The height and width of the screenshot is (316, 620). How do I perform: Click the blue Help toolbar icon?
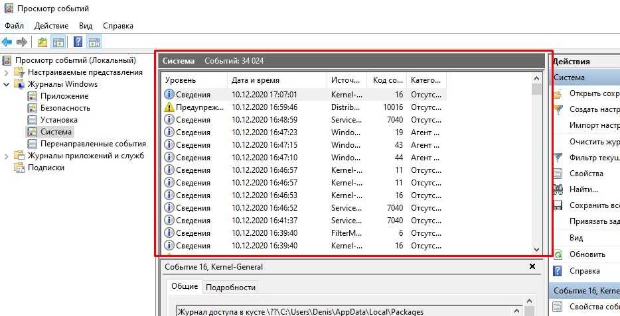[78, 42]
